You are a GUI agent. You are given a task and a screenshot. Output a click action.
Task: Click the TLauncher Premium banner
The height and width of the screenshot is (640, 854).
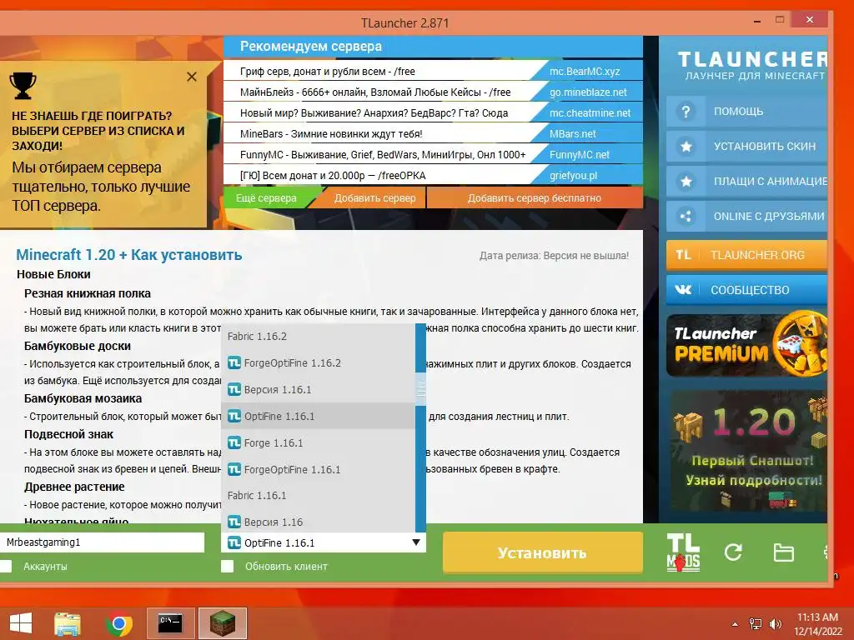coord(746,345)
